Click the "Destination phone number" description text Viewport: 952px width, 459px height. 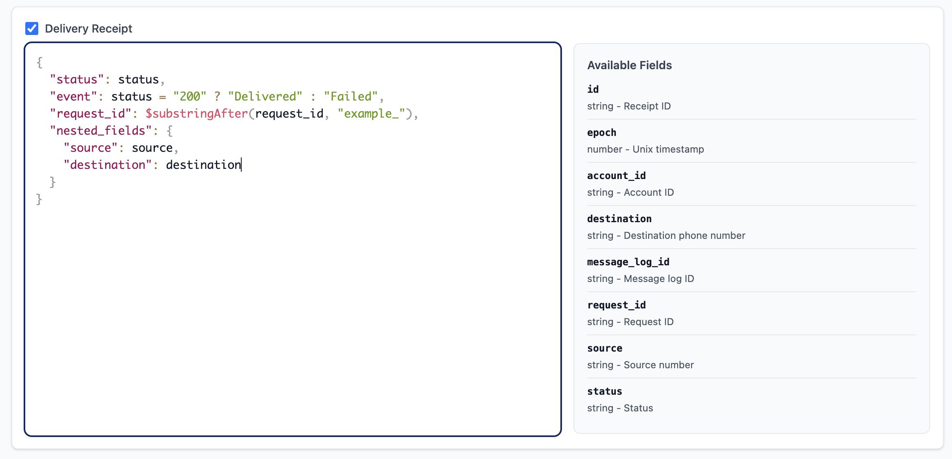pyautogui.click(x=684, y=236)
